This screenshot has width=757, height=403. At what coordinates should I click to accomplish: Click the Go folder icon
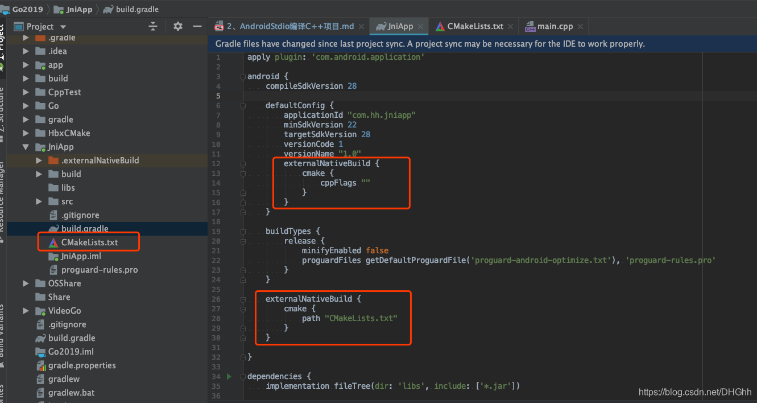tap(40, 106)
